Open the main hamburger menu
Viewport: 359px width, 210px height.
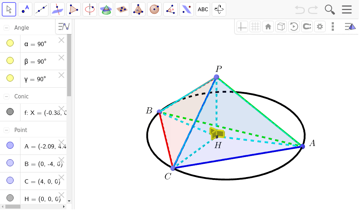(x=347, y=10)
